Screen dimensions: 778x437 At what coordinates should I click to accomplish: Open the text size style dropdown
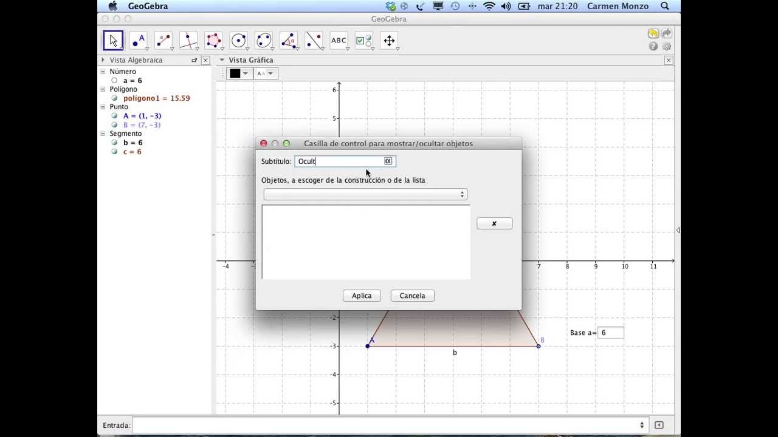(266, 73)
